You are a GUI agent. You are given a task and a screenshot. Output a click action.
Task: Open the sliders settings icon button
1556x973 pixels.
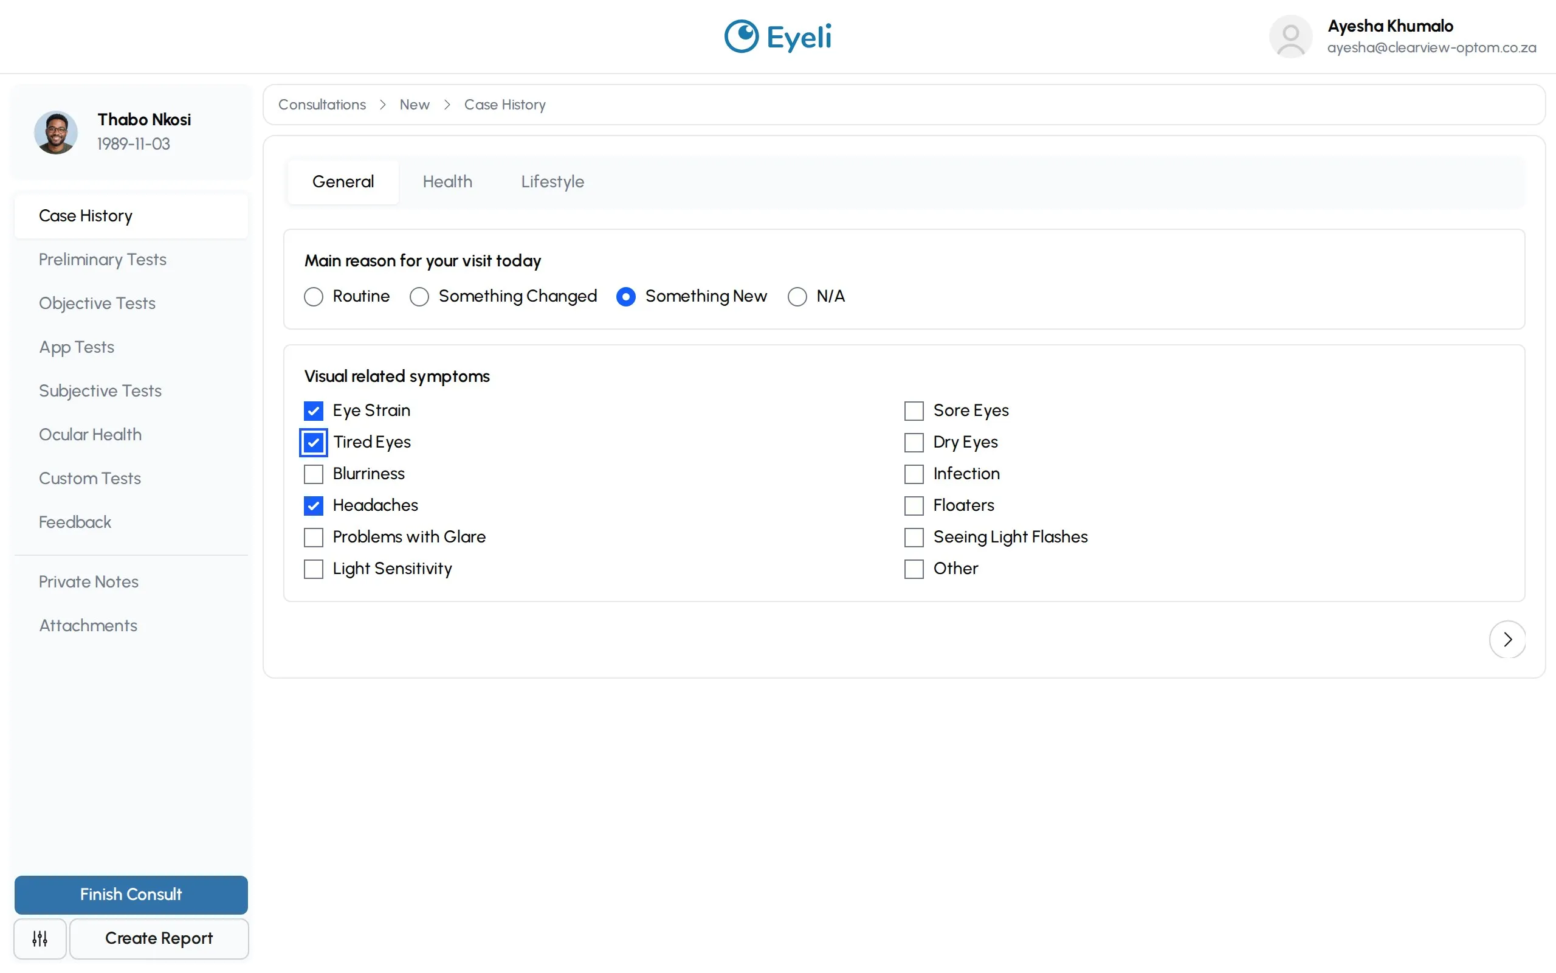tap(40, 938)
